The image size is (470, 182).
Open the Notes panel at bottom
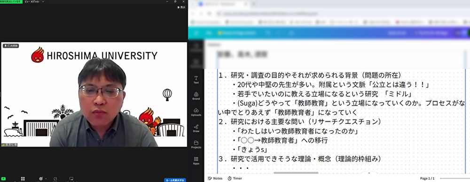(x=215, y=178)
